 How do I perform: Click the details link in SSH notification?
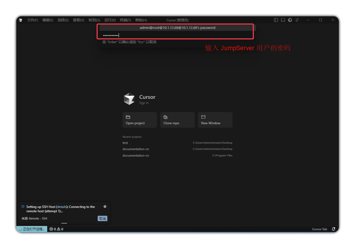pos(62,207)
